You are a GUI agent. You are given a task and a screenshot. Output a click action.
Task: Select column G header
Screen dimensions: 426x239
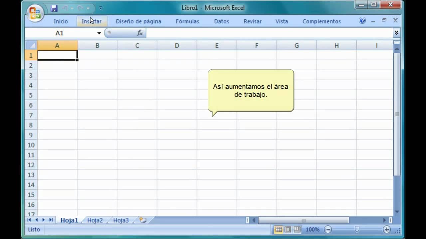[x=297, y=45]
